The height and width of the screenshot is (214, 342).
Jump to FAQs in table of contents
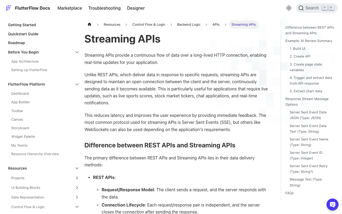point(290,193)
